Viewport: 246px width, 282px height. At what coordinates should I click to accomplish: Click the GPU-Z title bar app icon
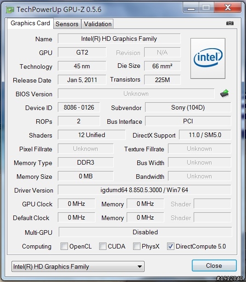[x=10, y=10]
